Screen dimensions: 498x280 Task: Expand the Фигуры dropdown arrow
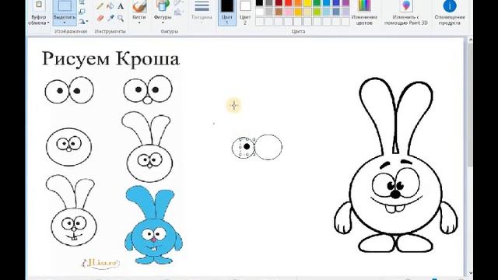pos(163,23)
